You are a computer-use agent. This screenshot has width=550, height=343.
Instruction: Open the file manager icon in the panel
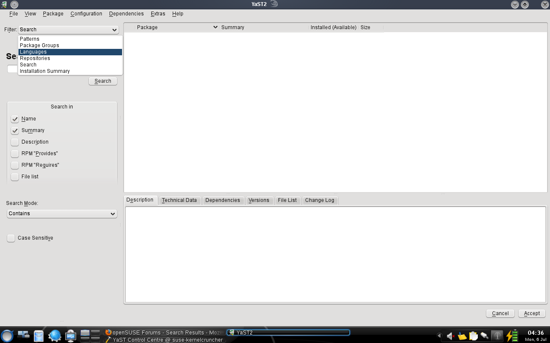click(x=39, y=336)
